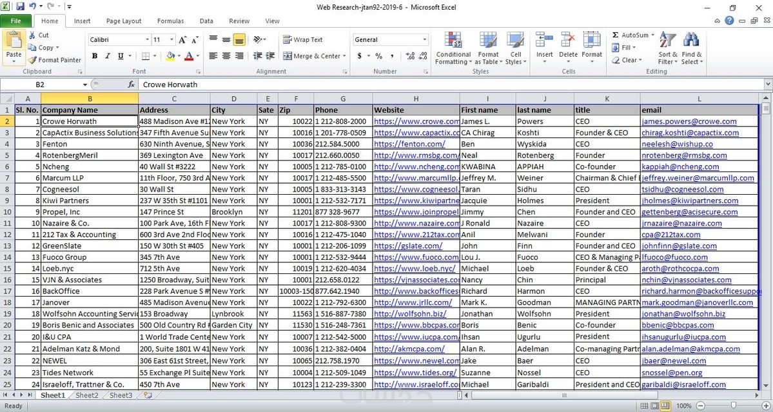Open Conditional Formatting menu
This screenshot has height=412, width=773.
pos(453,48)
